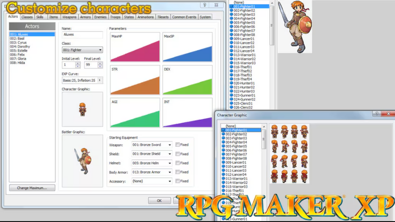Check Fixed for Helmet
The image size is (395, 222).
point(177,163)
